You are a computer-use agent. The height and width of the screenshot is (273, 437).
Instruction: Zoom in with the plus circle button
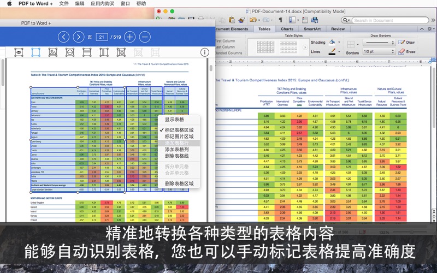(x=129, y=37)
